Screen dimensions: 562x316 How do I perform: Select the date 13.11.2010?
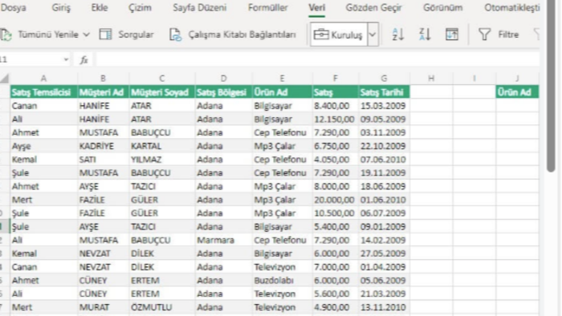pyautogui.click(x=385, y=307)
